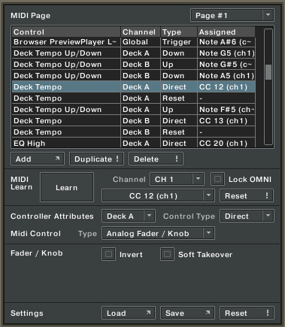
Task: Click the Control column header
Action: pyautogui.click(x=66, y=32)
